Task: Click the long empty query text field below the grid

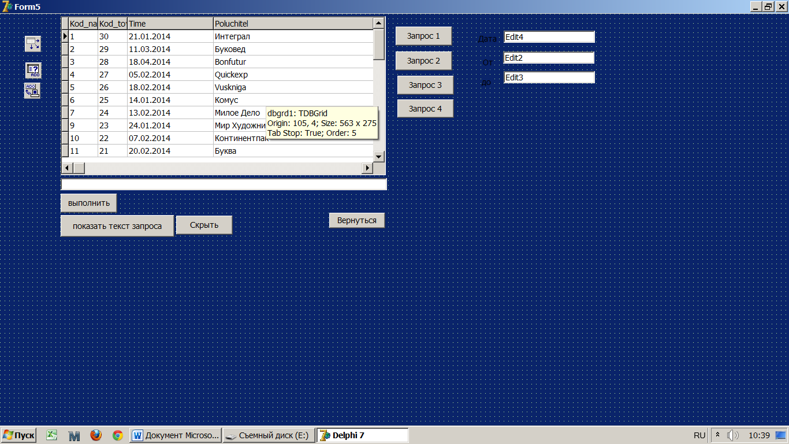Action: coord(224,184)
